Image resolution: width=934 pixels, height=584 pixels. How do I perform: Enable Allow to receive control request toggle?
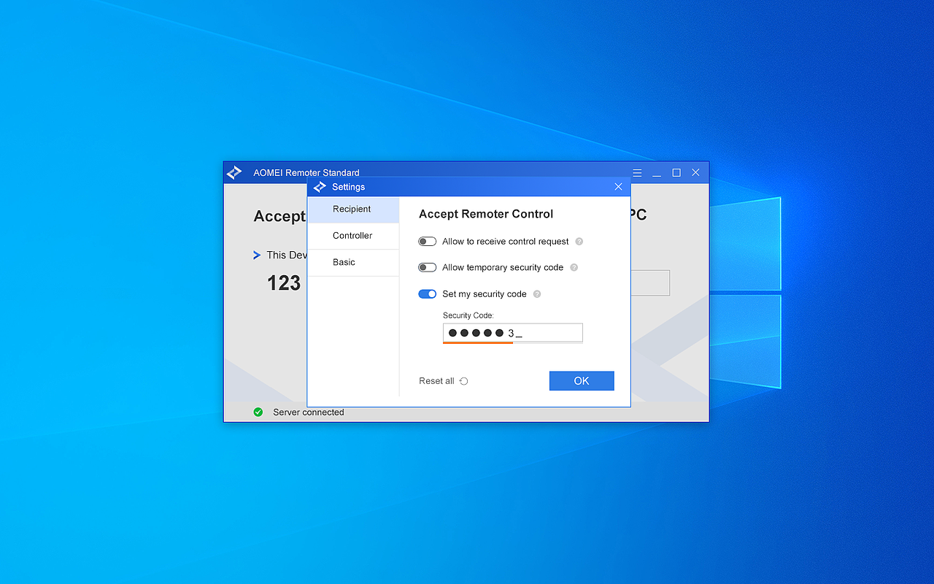pyautogui.click(x=427, y=242)
